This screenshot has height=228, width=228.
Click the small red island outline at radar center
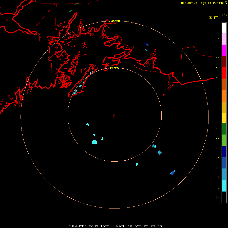point(114,116)
